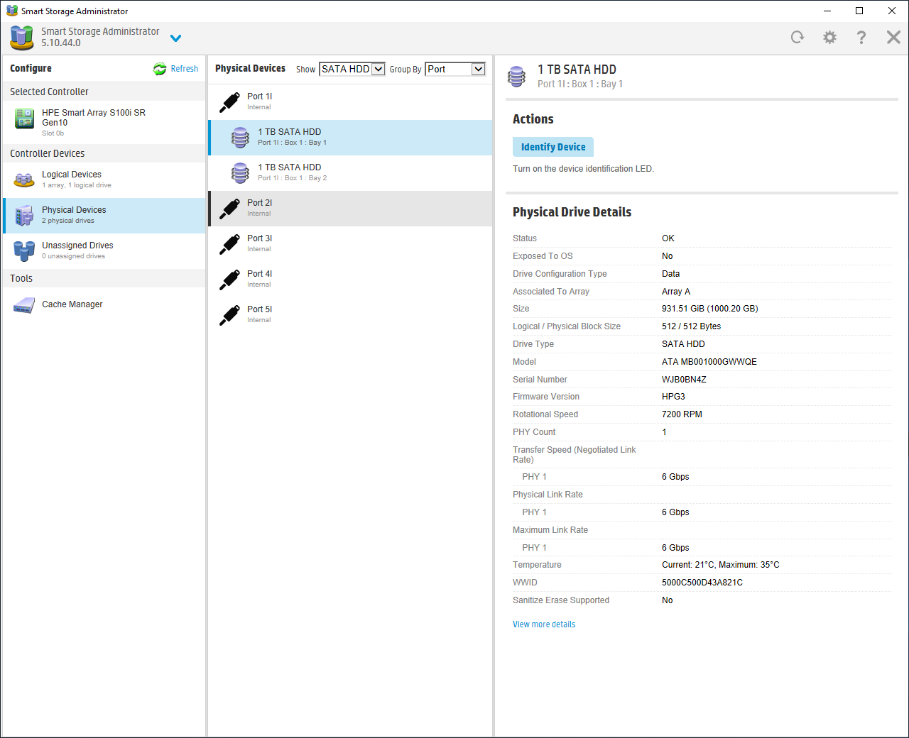Select 1 TB SATA HDD Bay 1

(x=351, y=138)
